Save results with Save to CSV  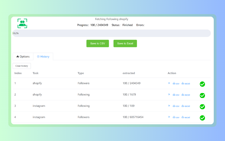(x=98, y=43)
